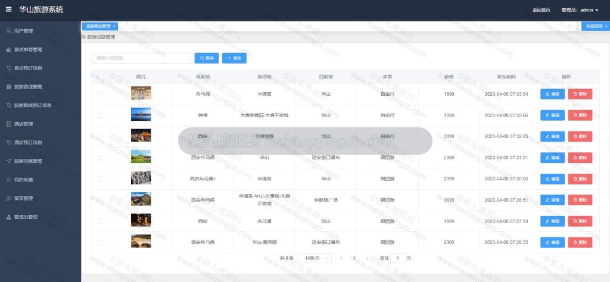Click the 发布时间 column header
This screenshot has height=282, width=610.
coord(506,77)
